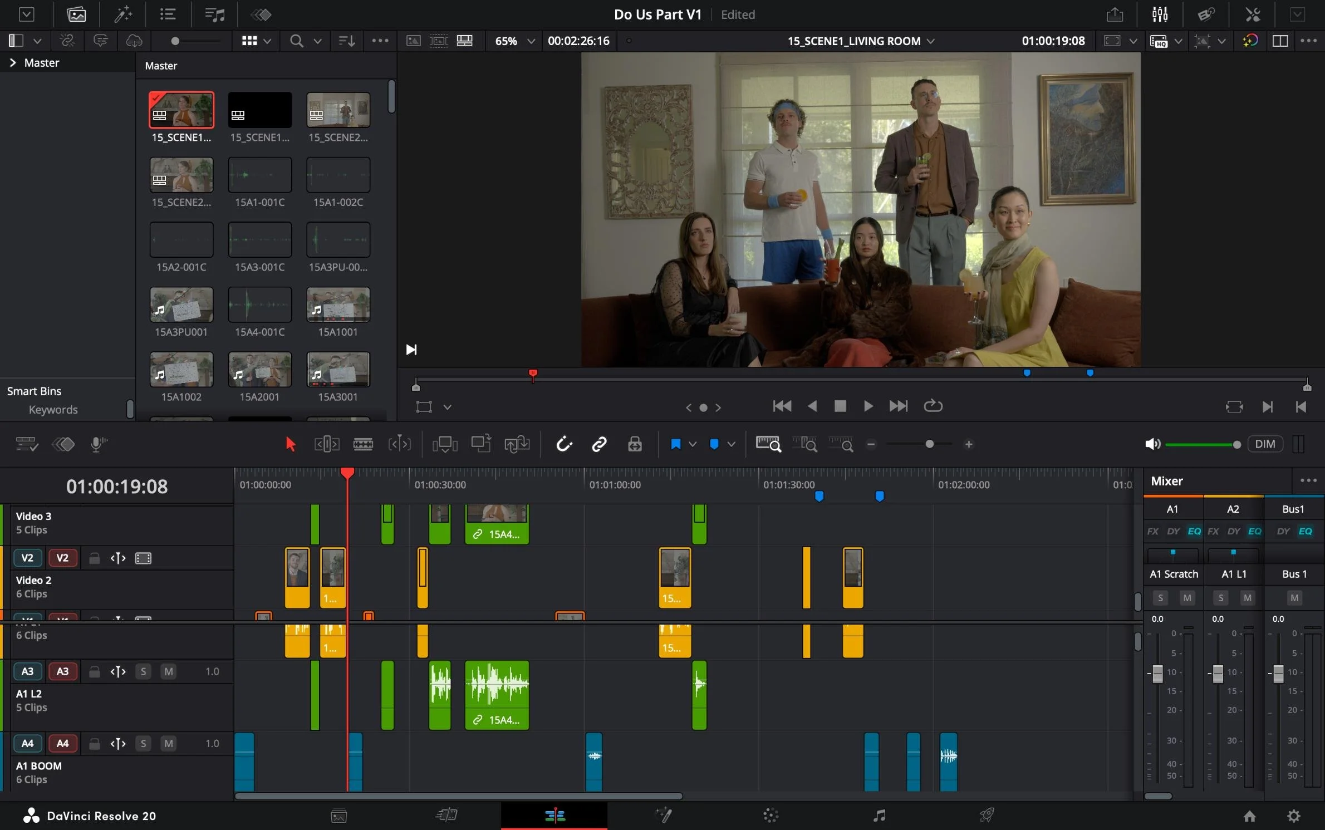The height and width of the screenshot is (830, 1325).
Task: Select the red arrow Selection mode tool
Action: 290,444
